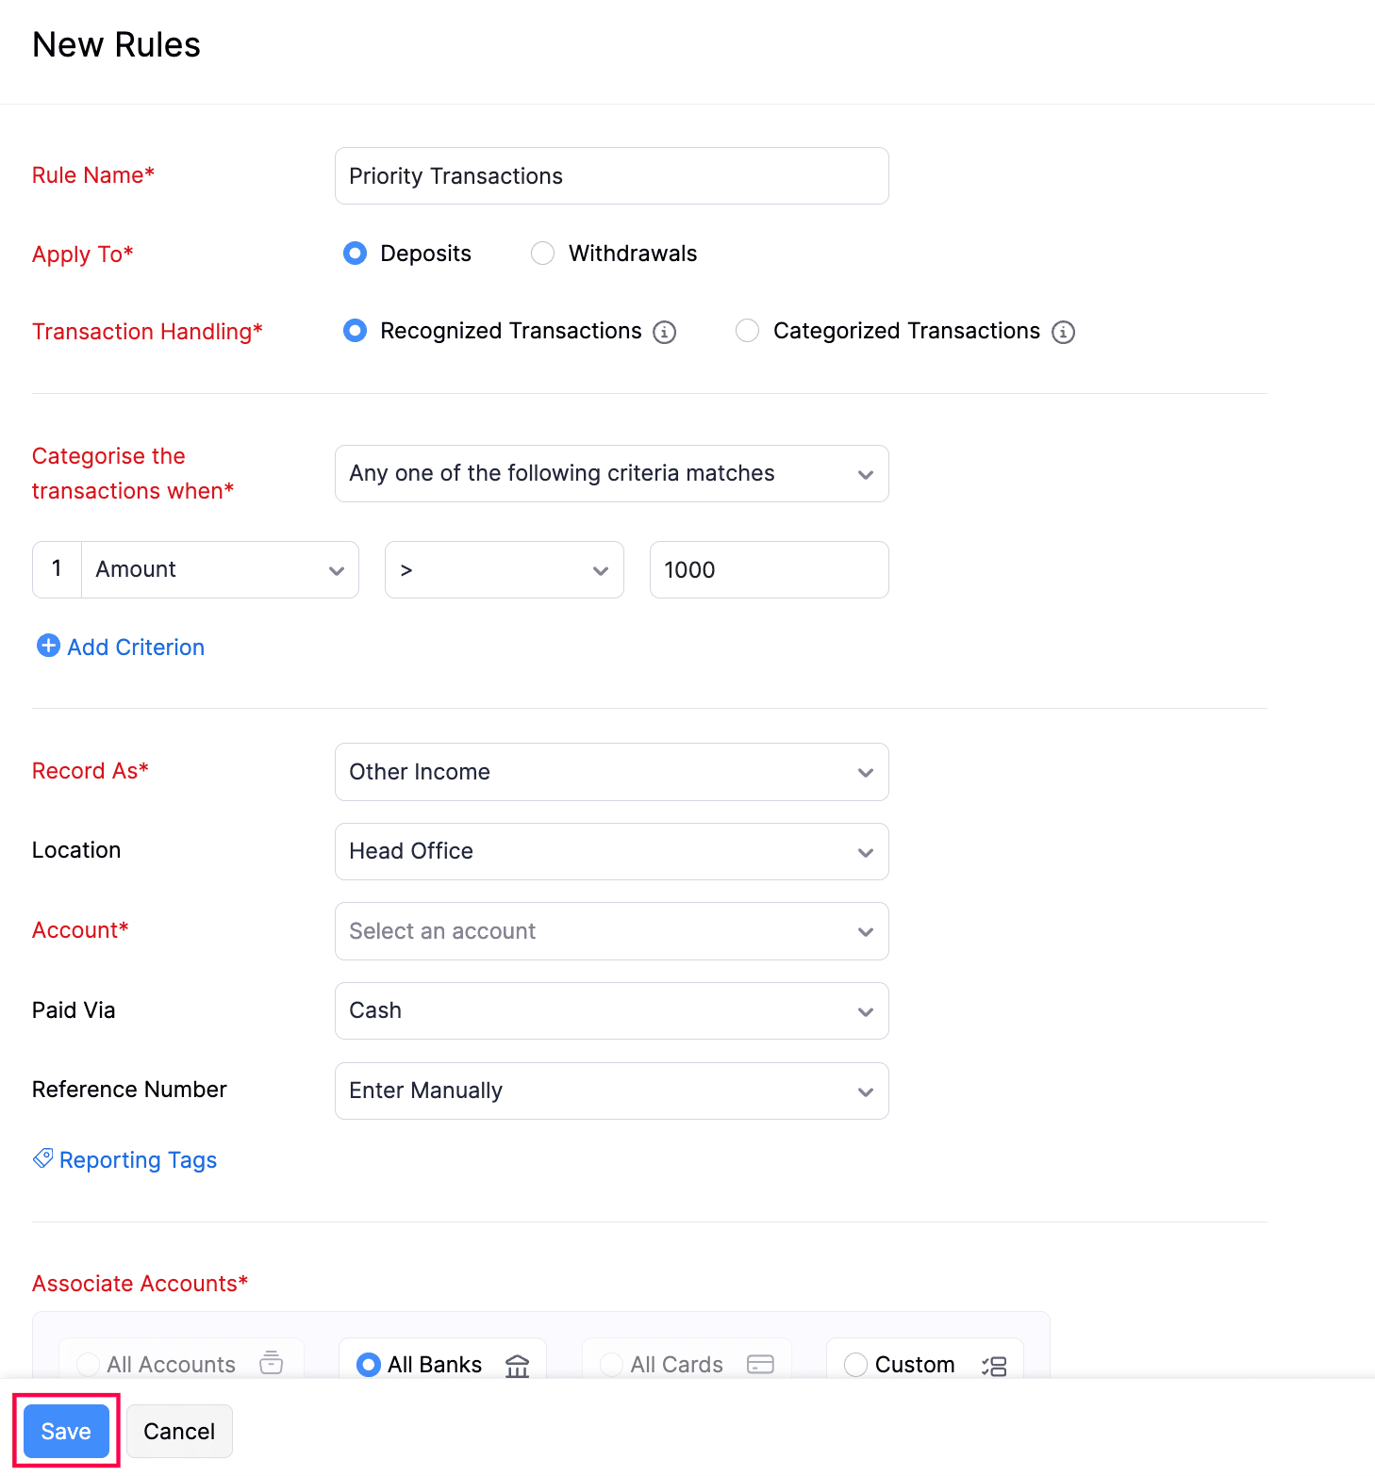Open the Paid Via Cash dropdown
The height and width of the screenshot is (1476, 1375).
tap(611, 1010)
